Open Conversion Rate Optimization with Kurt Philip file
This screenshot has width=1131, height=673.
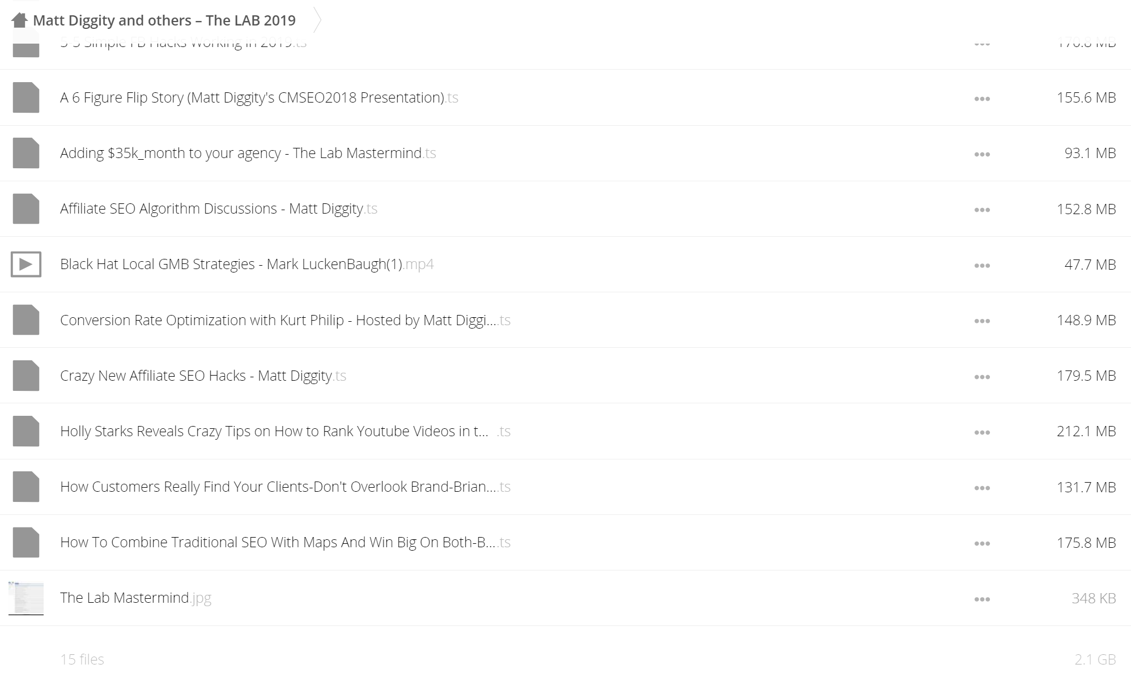(285, 320)
